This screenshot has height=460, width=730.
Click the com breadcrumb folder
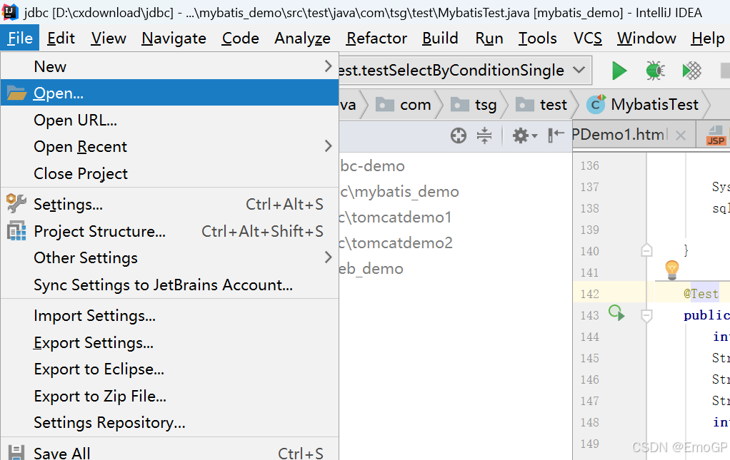pos(404,105)
